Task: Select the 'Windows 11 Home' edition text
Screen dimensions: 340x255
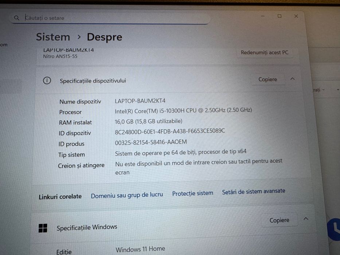Action: point(140,249)
